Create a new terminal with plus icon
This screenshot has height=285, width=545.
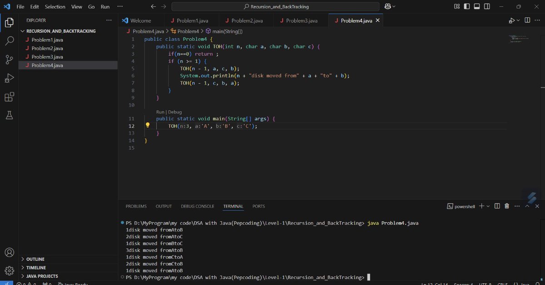coord(481,206)
